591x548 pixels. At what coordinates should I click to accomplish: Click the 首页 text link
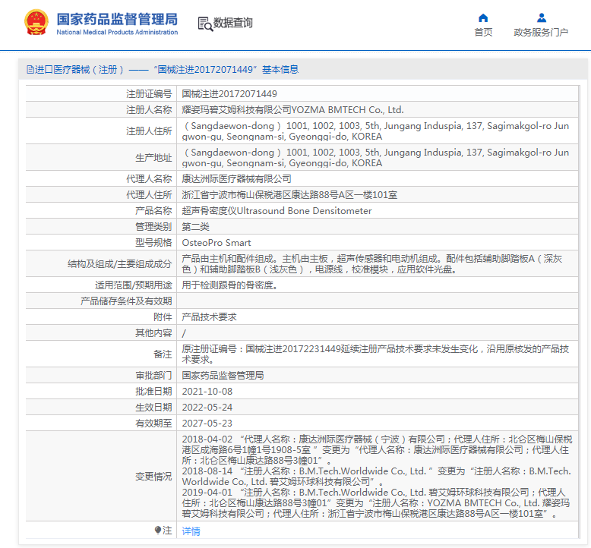483,33
